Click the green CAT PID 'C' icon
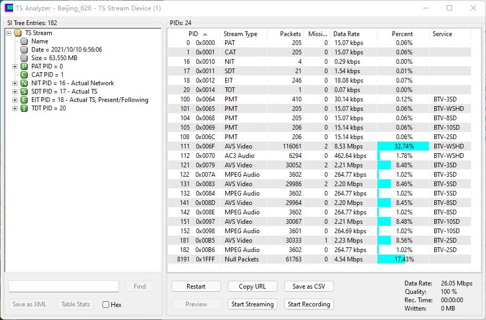This screenshot has height=320, width=486. click(x=24, y=75)
